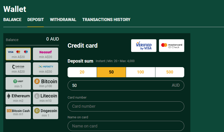Click the Name on card field
The image size is (224, 132).
126,126
